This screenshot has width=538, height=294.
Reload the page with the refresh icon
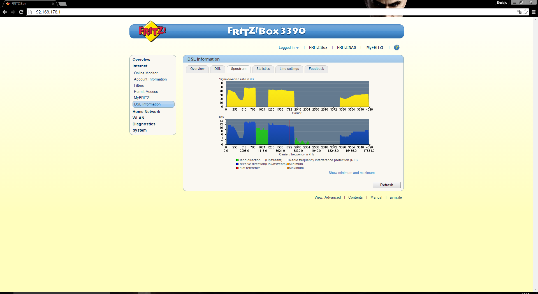point(21,12)
